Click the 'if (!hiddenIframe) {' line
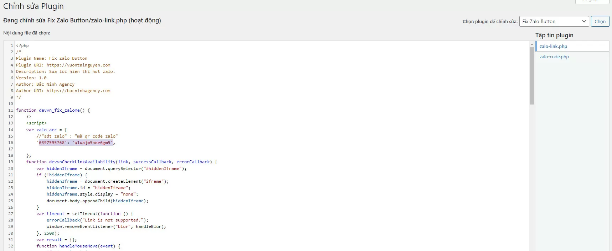Viewport: 612px width, 251px height. pyautogui.click(x=62, y=175)
